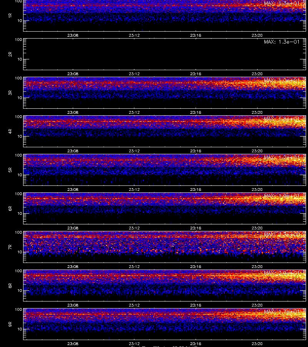Click the 23:12 tick label under panel 8R
The height and width of the screenshot is (347, 308).
(x=134, y=305)
